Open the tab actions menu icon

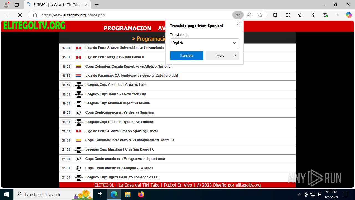pos(17,5)
